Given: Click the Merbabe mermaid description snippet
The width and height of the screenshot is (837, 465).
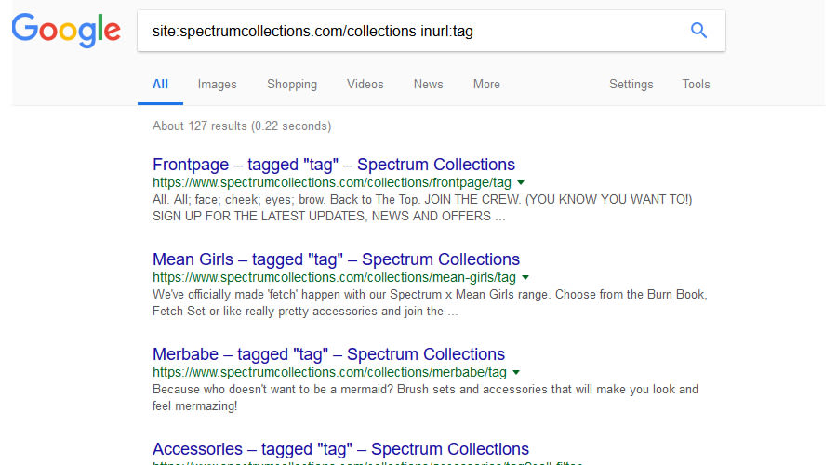Looking at the screenshot, I should pyautogui.click(x=425, y=398).
